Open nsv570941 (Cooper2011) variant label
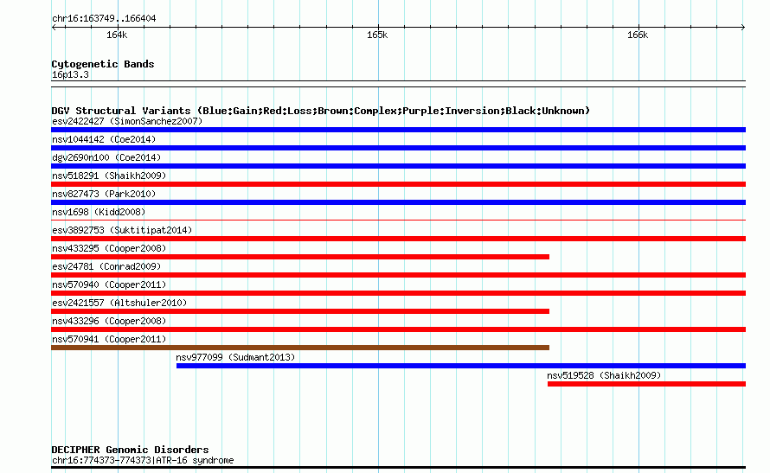Viewport: 770px width, 473px height. [x=109, y=339]
